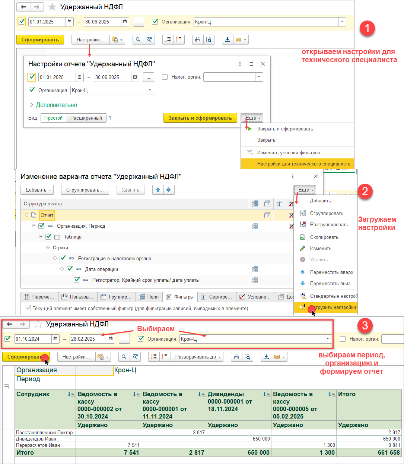Enable Налог. орган checkbox in bottom report window
This screenshot has height=464, width=404.
(x=343, y=339)
